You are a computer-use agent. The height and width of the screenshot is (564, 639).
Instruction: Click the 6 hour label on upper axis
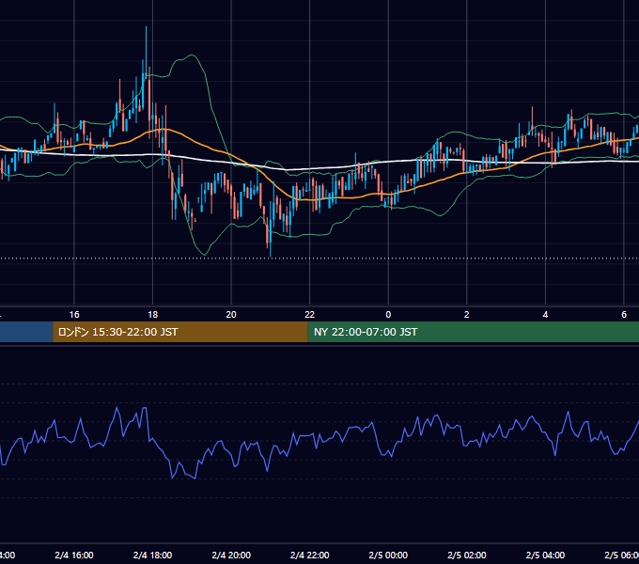tap(624, 315)
